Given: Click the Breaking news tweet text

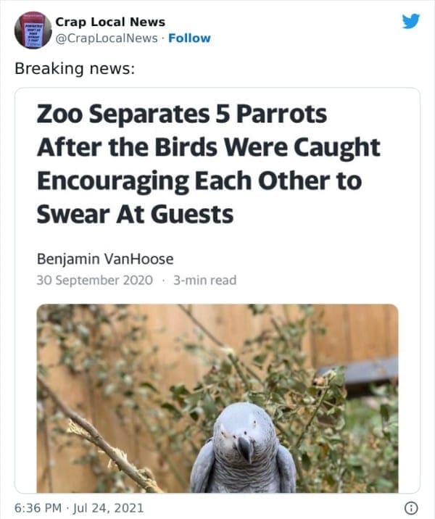Looking at the screenshot, I should tap(75, 69).
